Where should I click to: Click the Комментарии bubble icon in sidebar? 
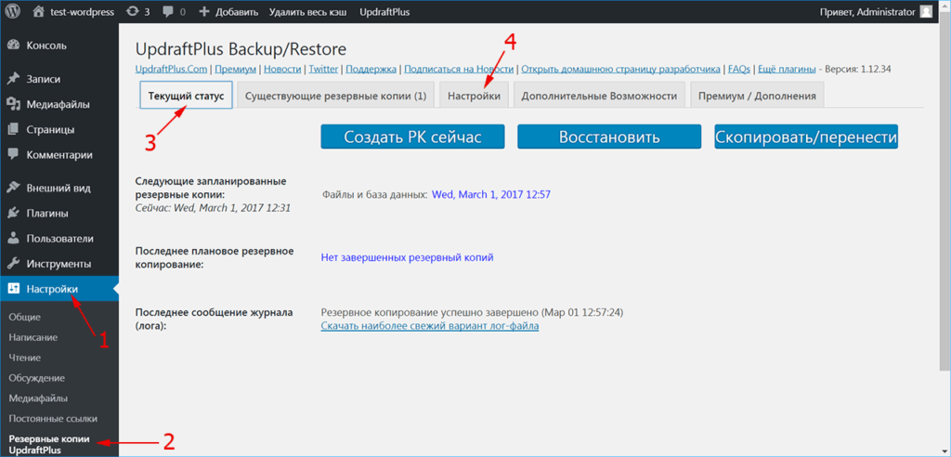[13, 155]
